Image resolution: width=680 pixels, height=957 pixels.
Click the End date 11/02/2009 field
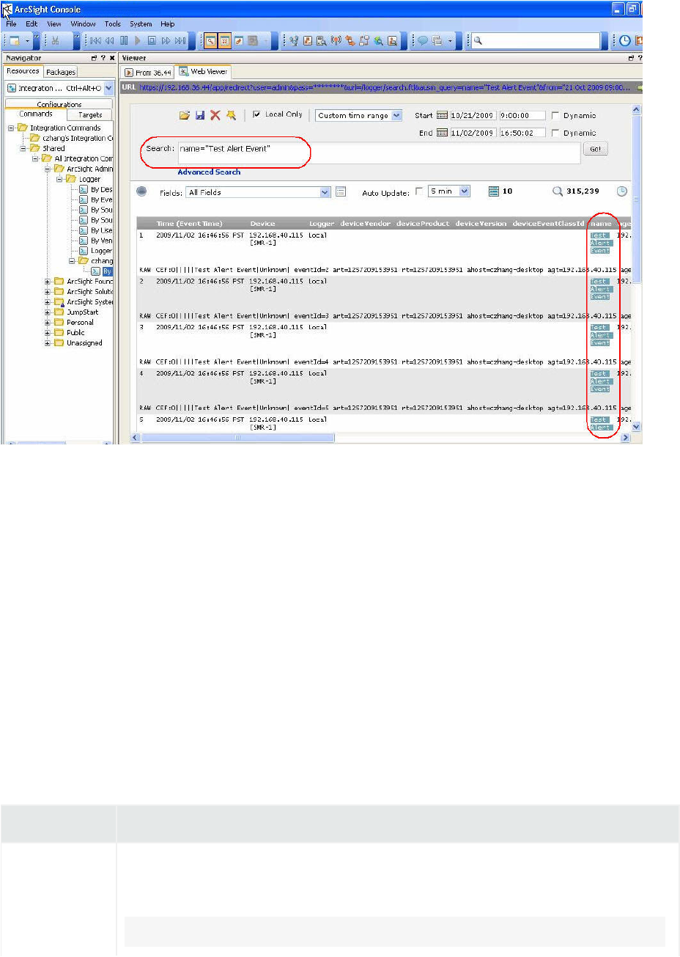click(473, 133)
